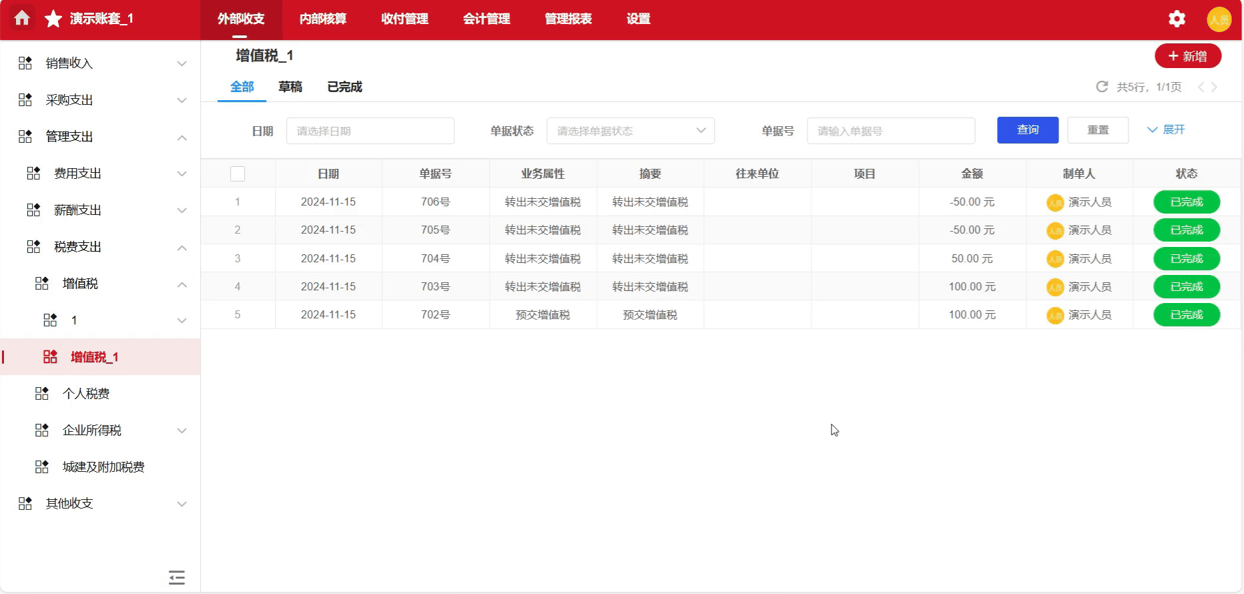Click the 个人税费 sidebar icon

(x=42, y=393)
